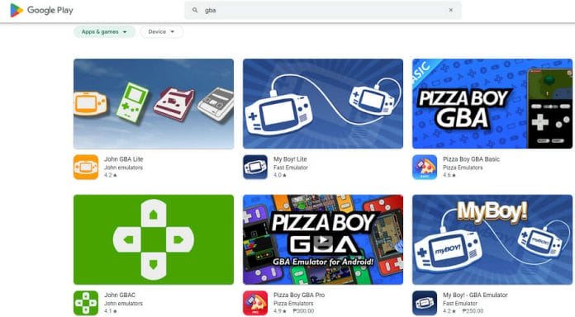Image resolution: width=575 pixels, height=317 pixels.
Task: Open the Device filter dropdown
Action: point(161,32)
